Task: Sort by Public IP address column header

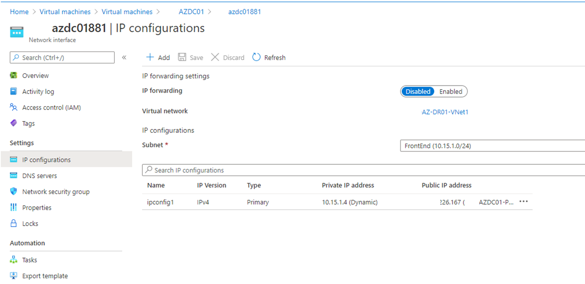Action: (x=446, y=185)
